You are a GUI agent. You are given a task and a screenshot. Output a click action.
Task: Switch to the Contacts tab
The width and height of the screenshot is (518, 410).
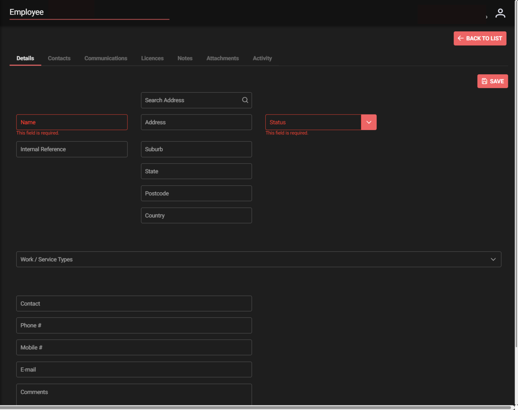coord(59,58)
